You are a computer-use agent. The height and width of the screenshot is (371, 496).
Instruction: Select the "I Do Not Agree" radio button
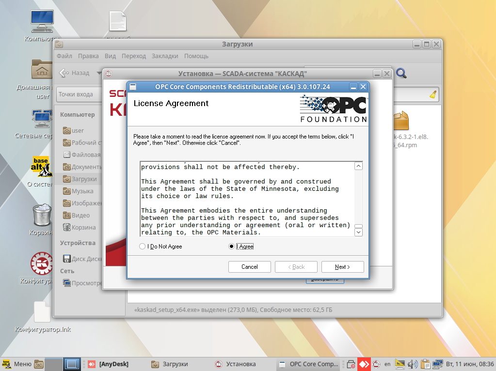143,247
